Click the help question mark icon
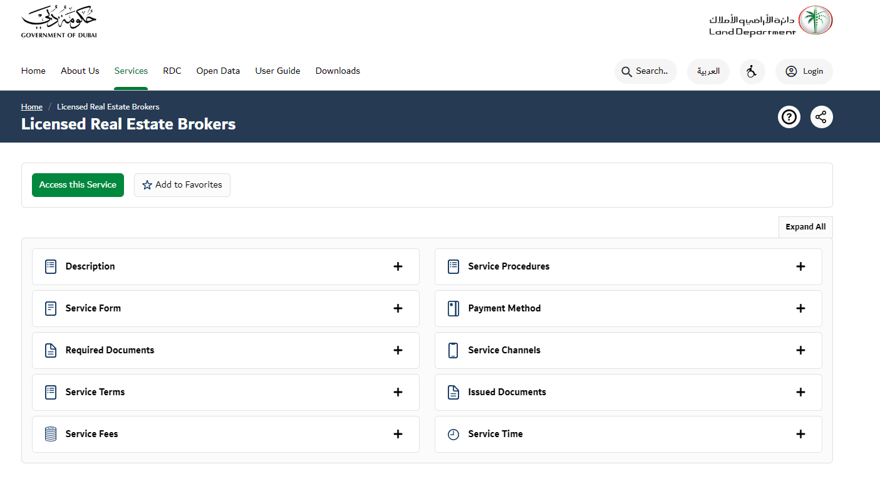The image size is (880, 484). coord(789,117)
